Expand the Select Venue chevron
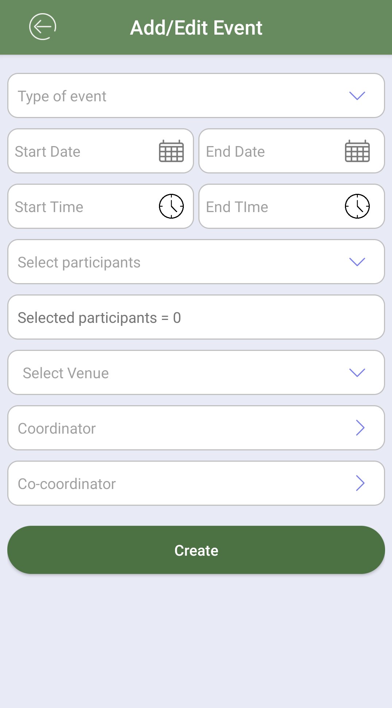Screen dimensions: 392x708 (357, 373)
